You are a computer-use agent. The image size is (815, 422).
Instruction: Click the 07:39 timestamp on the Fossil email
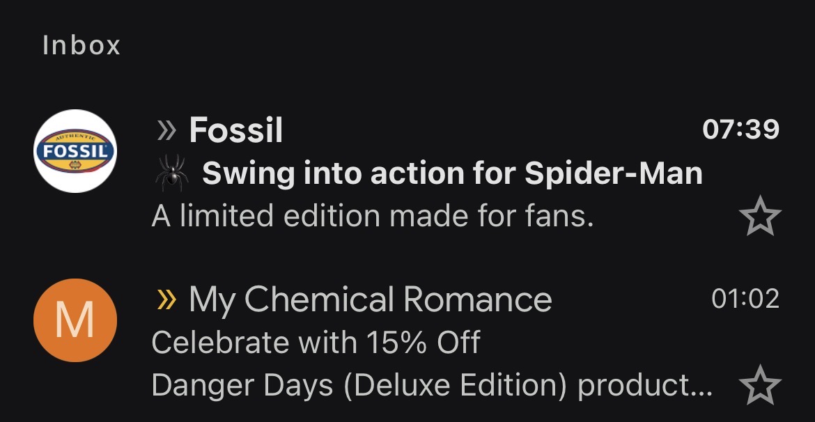(x=740, y=130)
